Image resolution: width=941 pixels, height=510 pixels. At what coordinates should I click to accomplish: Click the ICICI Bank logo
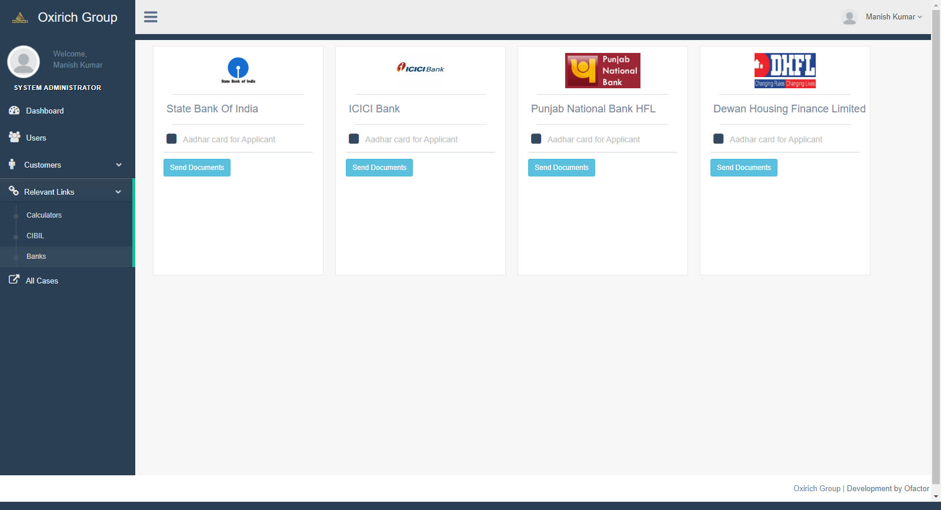pos(421,69)
